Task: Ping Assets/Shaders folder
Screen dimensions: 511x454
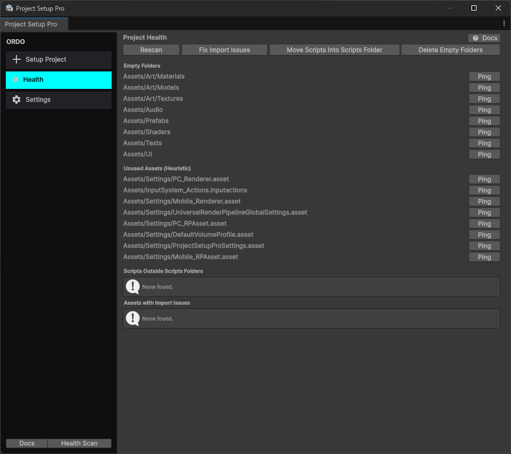Action: [x=484, y=132]
